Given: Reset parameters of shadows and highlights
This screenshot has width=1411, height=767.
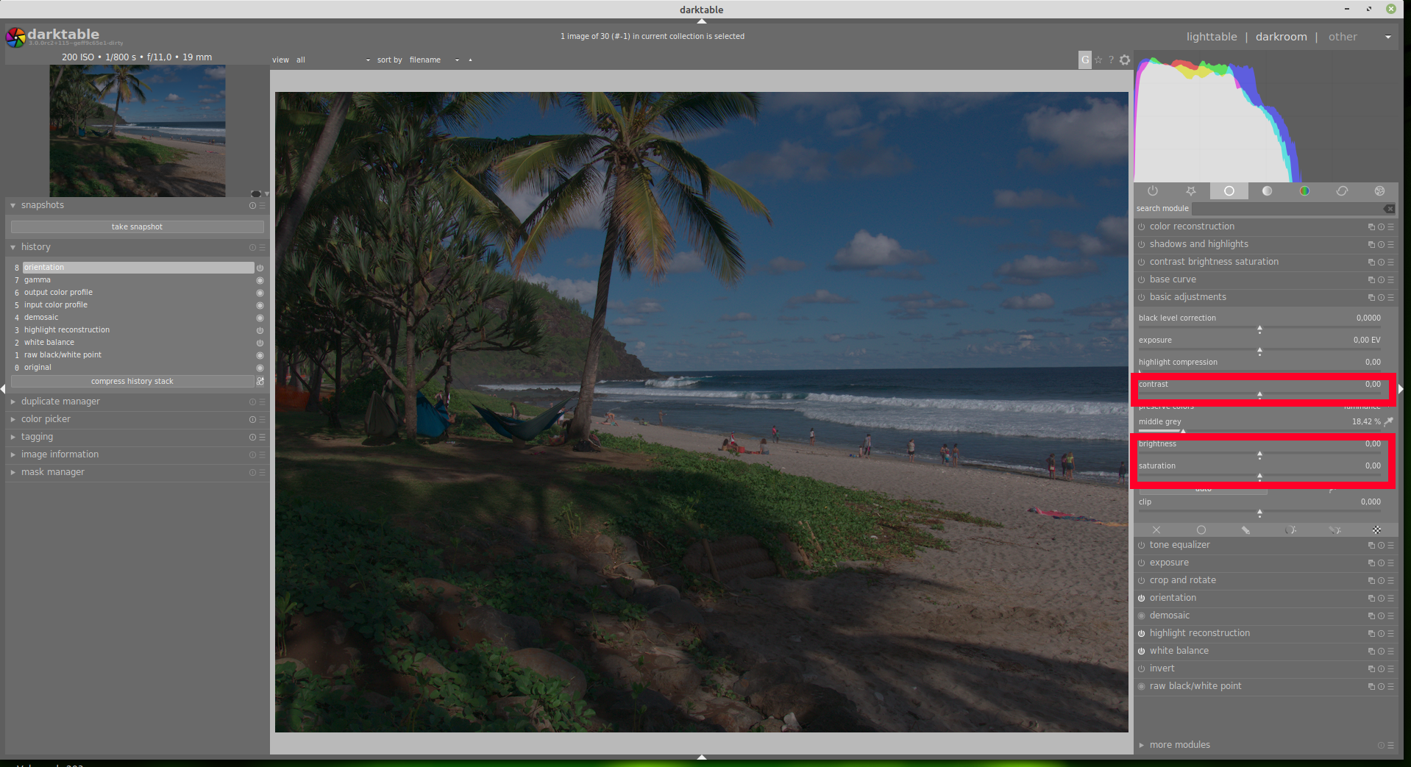Looking at the screenshot, I should click(x=1381, y=245).
